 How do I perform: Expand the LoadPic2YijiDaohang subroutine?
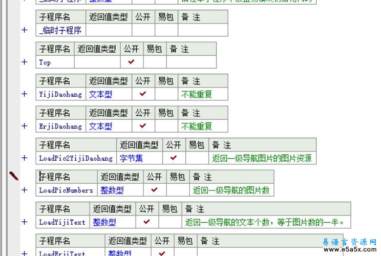(24, 158)
